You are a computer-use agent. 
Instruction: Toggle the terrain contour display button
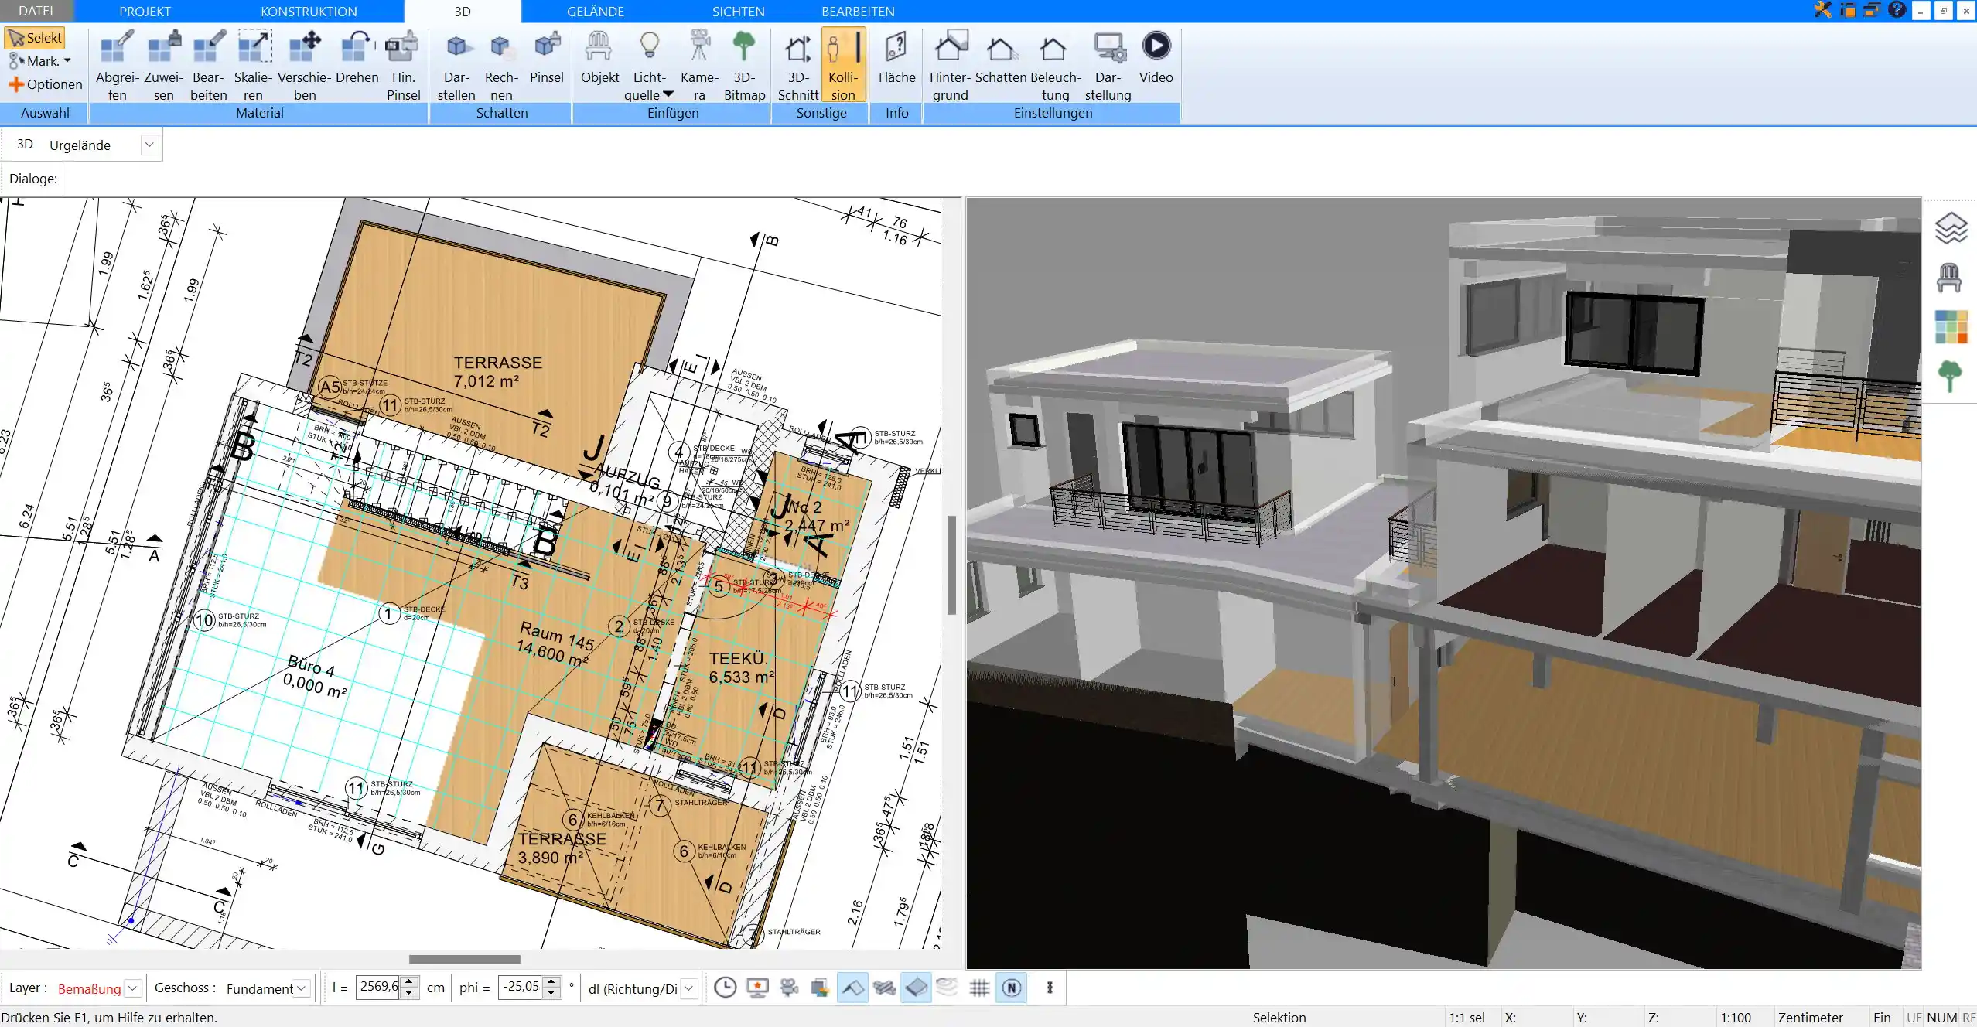[x=948, y=988]
